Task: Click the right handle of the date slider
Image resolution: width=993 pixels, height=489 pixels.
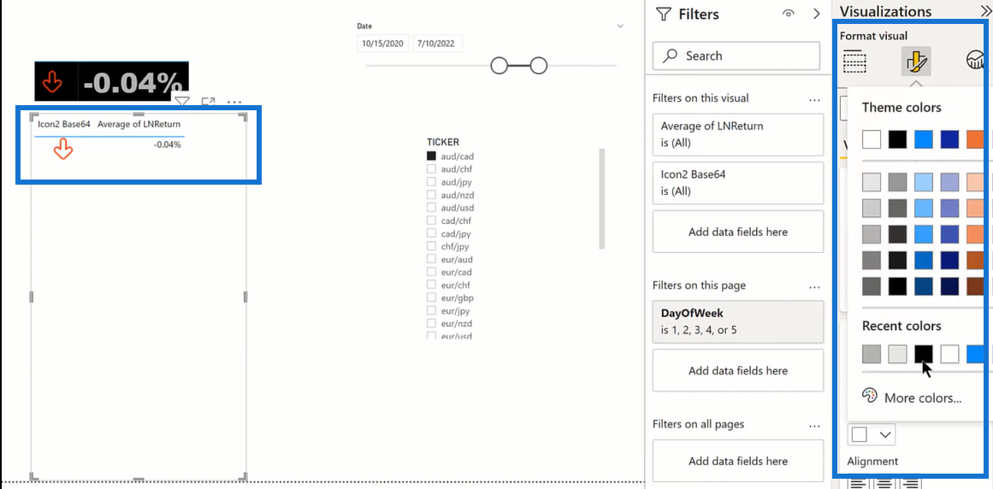Action: tap(539, 65)
